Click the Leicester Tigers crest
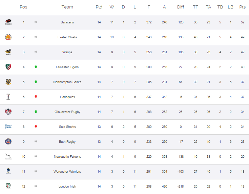249x194 pixels. (8, 67)
